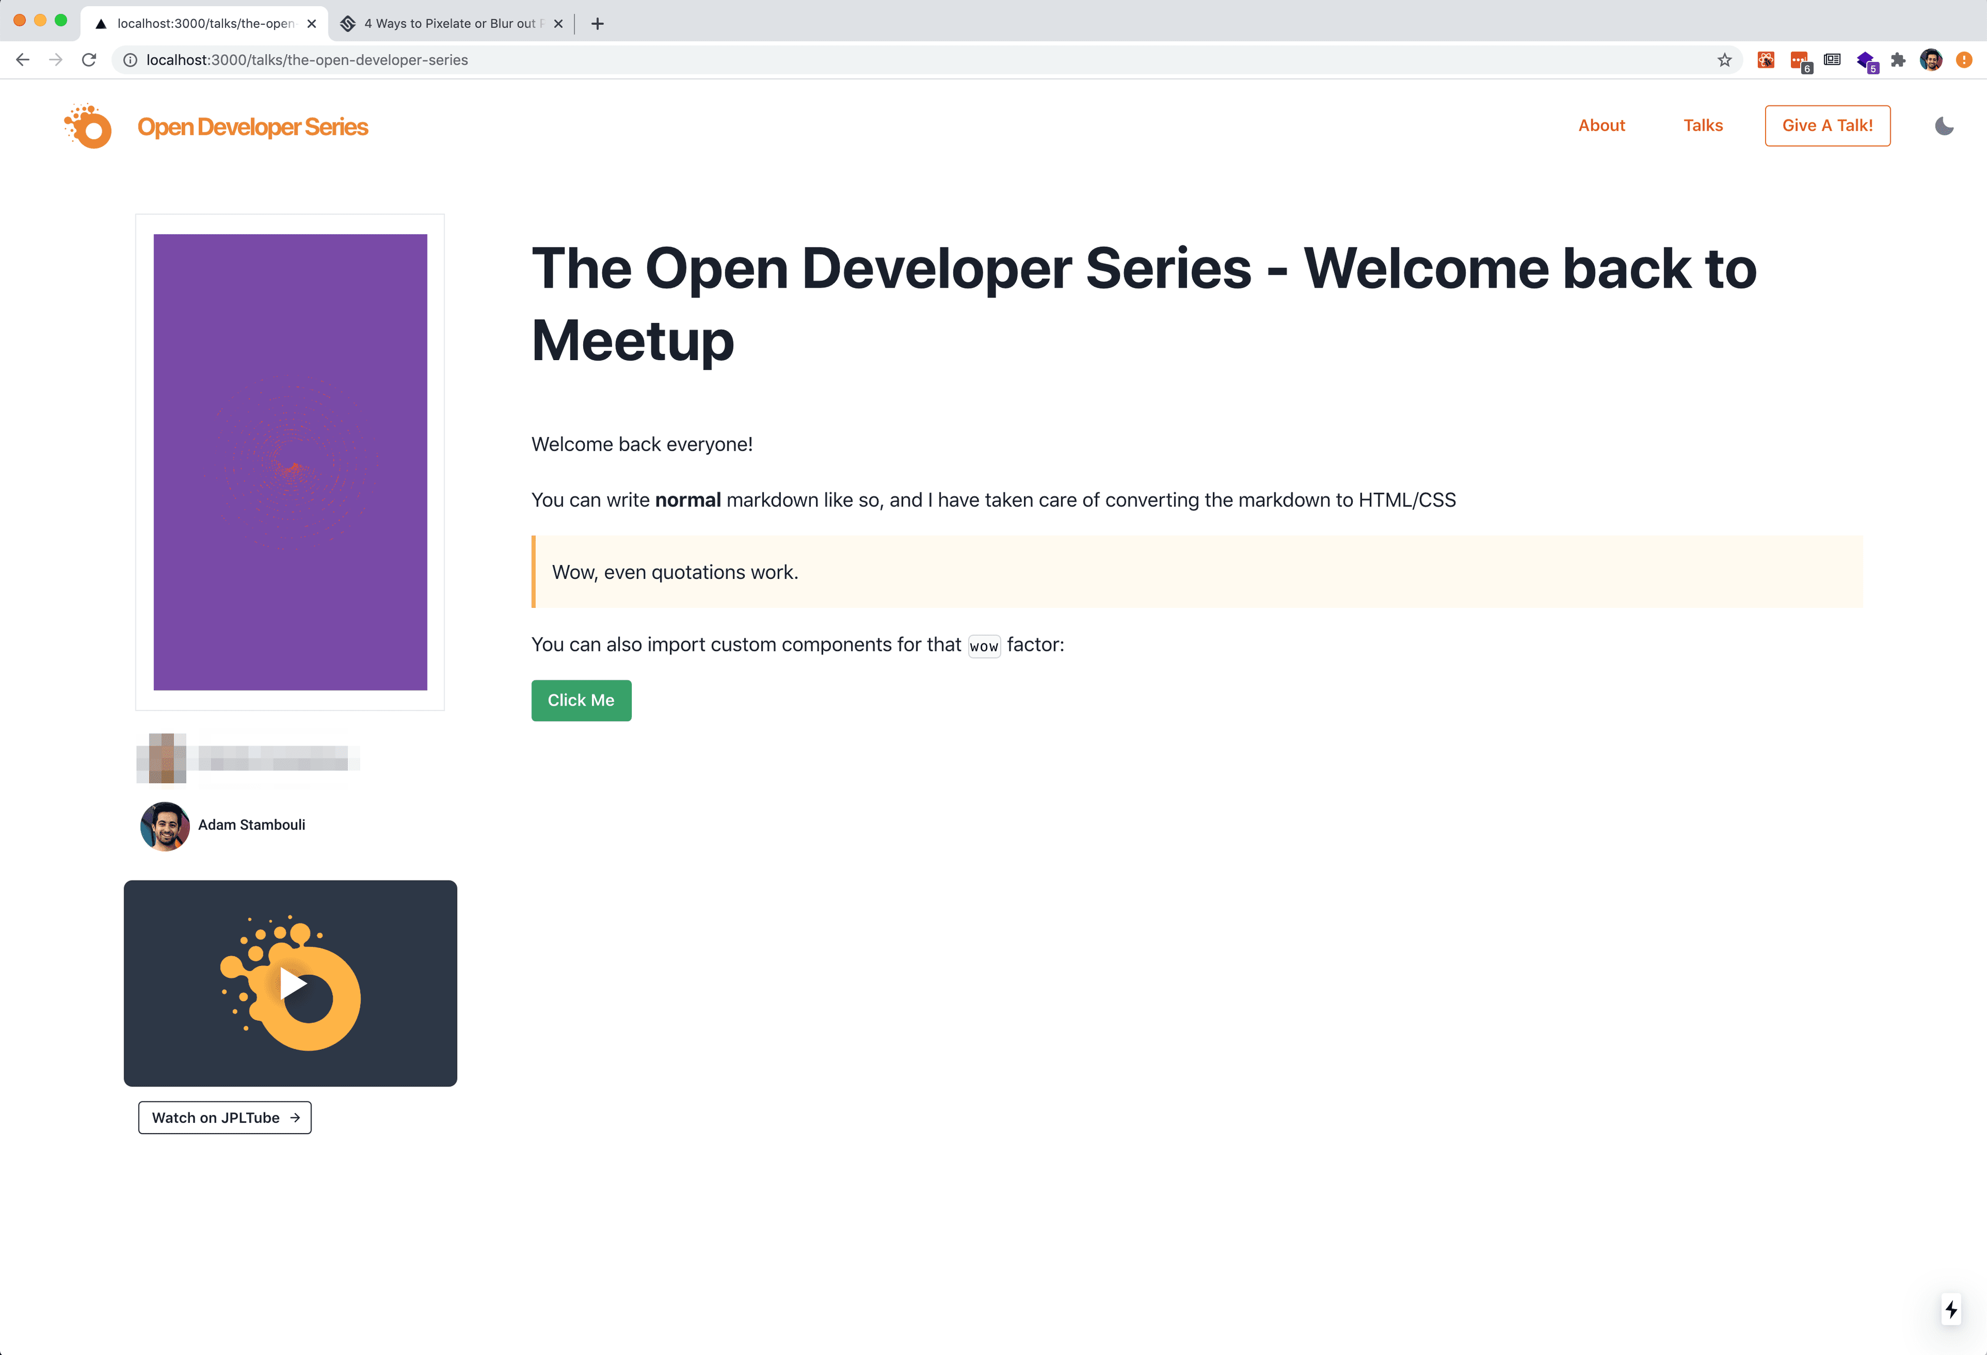
Task: Reload the current page
Action: click(x=89, y=60)
